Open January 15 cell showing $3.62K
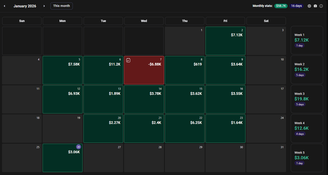The image size is (328, 175). coord(185,100)
